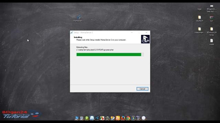Launch Firefox from the dock
Image resolution: width=220 pixels, height=123 pixels.
(123, 118)
